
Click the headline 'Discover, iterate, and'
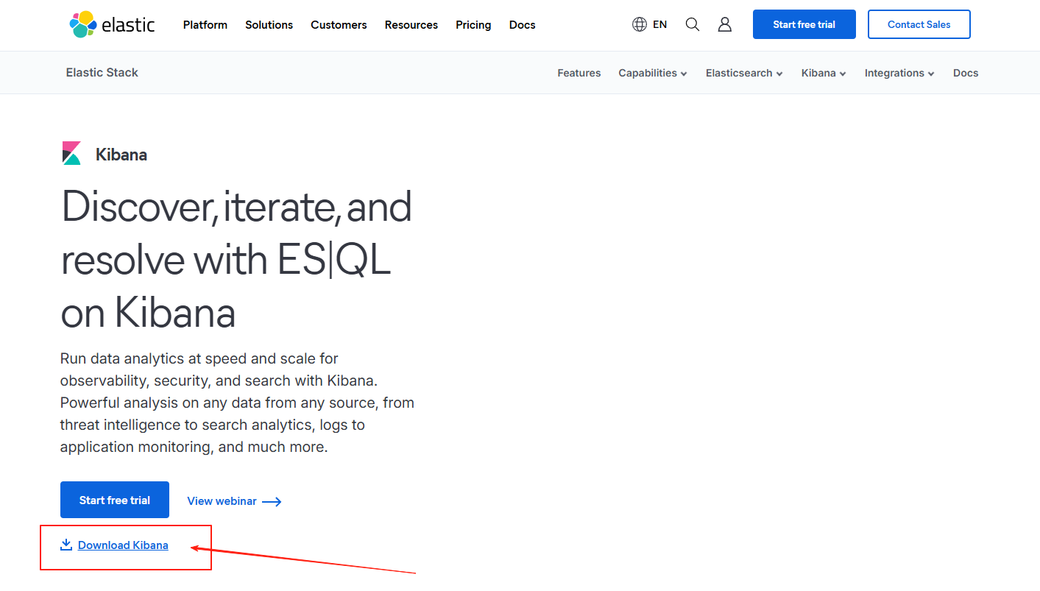point(236,207)
